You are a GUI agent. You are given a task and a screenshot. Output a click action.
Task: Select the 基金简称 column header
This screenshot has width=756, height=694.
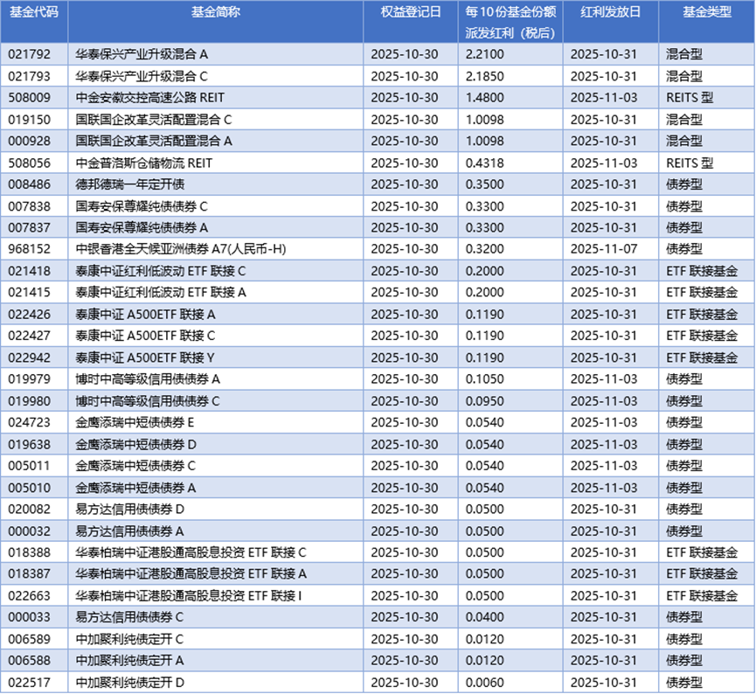216,12
